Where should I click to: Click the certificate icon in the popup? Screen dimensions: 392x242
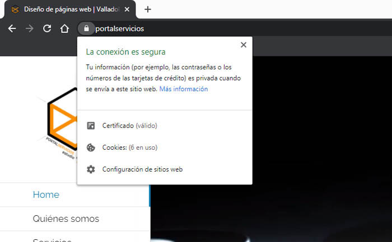point(91,126)
